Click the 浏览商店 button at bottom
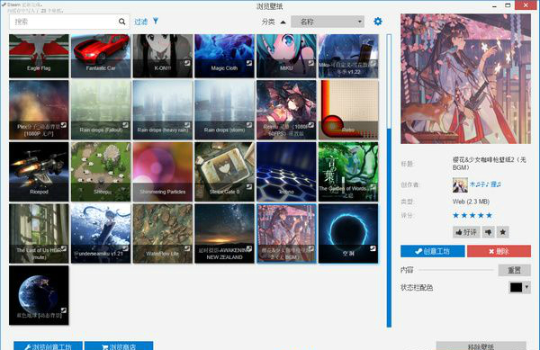540x350 pixels. (119, 346)
